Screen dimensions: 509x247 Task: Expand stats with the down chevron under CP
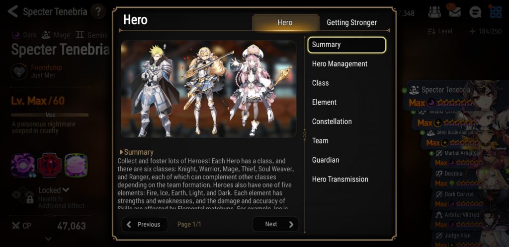click(48, 239)
